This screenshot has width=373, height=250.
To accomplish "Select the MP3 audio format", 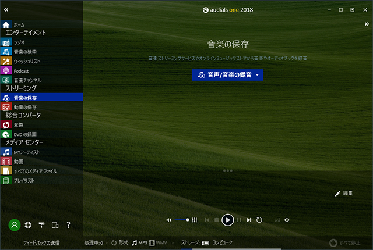I will 140,242.
